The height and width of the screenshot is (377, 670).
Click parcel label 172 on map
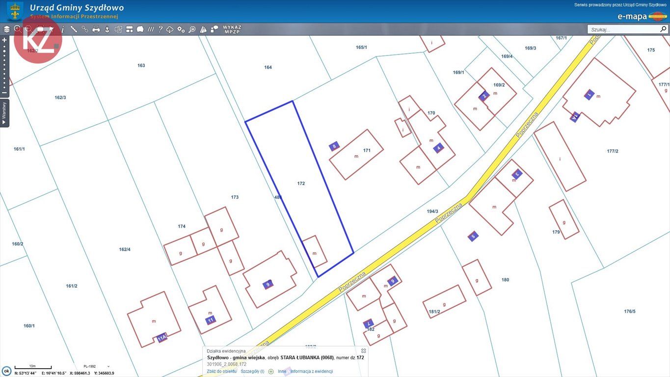pos(301,184)
